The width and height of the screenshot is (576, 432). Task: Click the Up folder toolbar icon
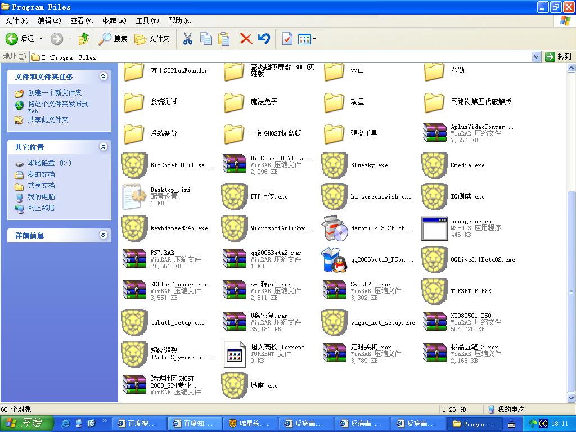84,39
